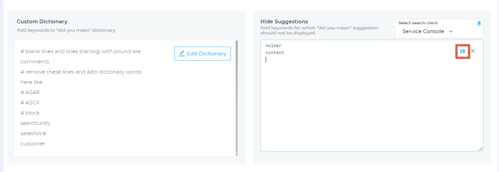Click the Edit Dictionary button

point(202,54)
